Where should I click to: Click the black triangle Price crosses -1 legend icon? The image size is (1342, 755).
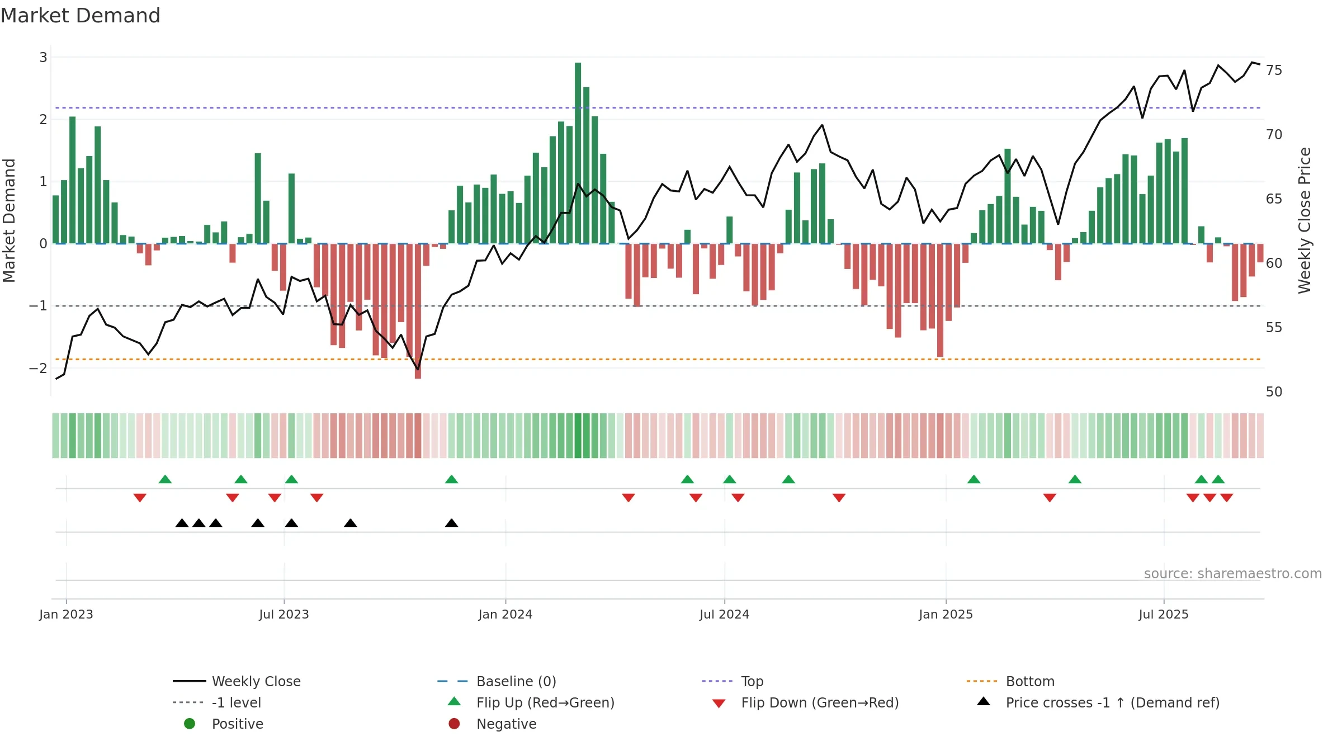(x=984, y=701)
